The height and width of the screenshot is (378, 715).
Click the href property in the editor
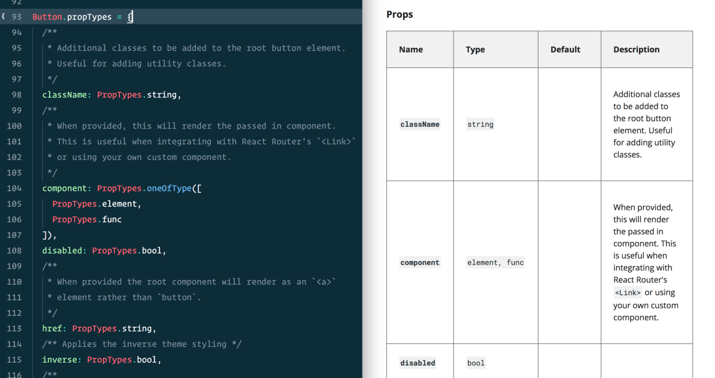(x=52, y=329)
